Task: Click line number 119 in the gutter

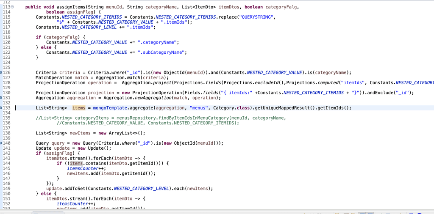Action: [6, 37]
